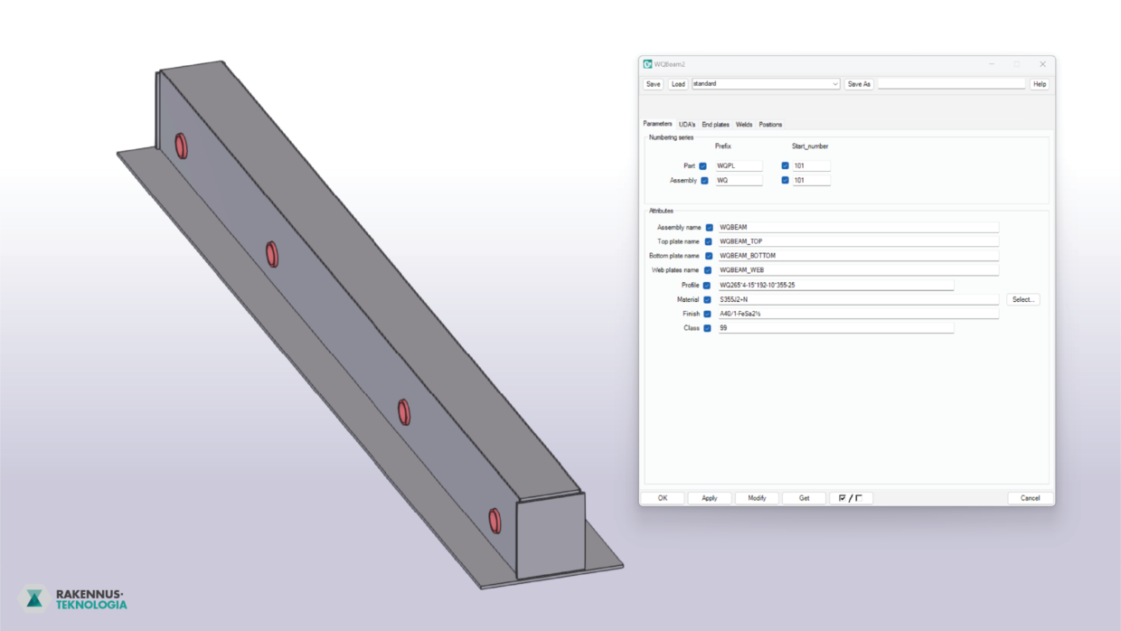
Task: Click into the Finish text field
Action: [857, 315]
